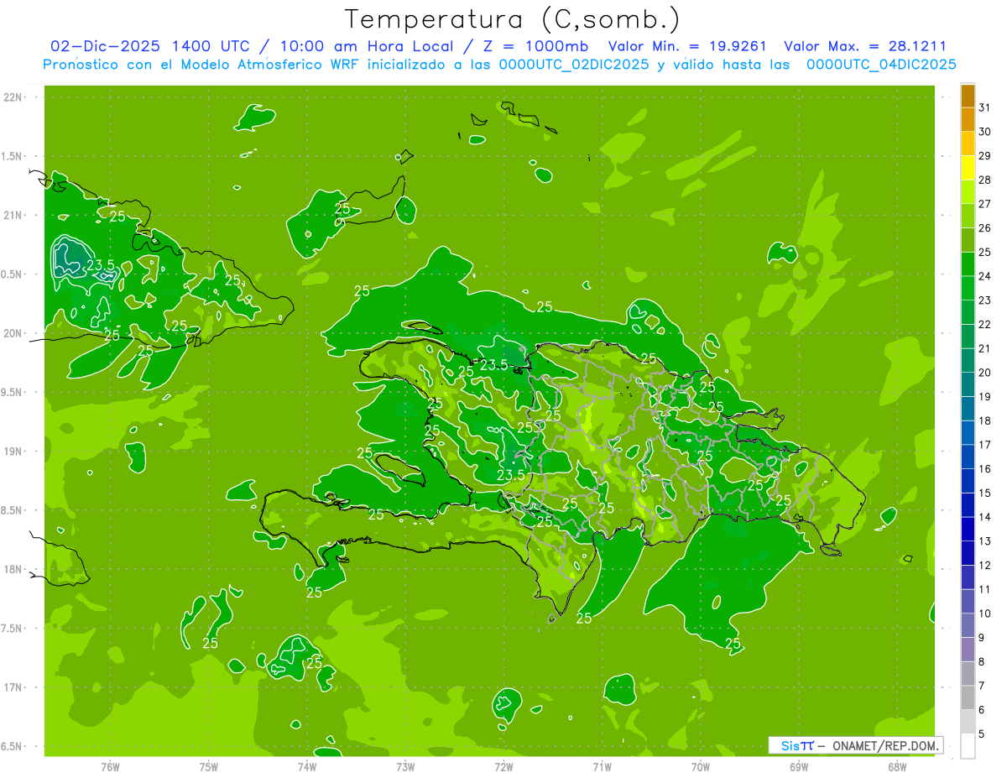Select the "02-Dic-2025 1400 UTC" date text
This screenshot has width=1007, height=778.
tap(148, 46)
